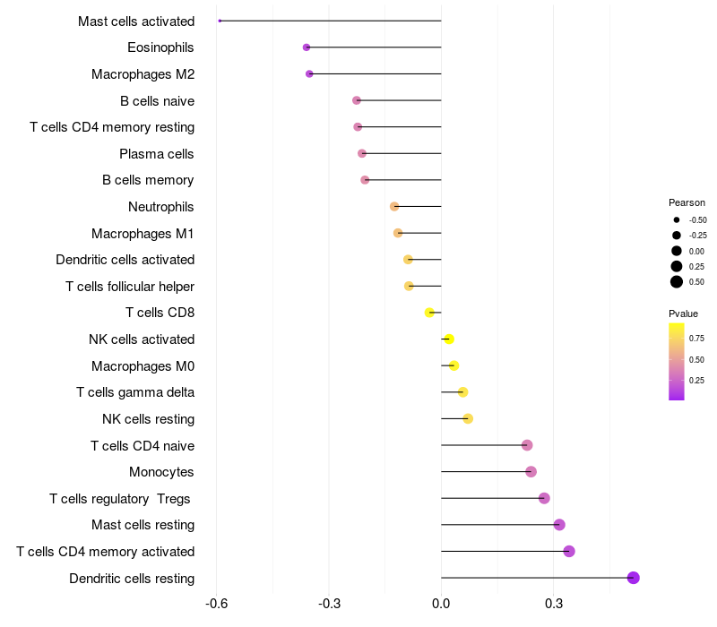Click the T cells CD4 memory activated dot
Viewport: 717px width, 627px height.
pyautogui.click(x=568, y=551)
